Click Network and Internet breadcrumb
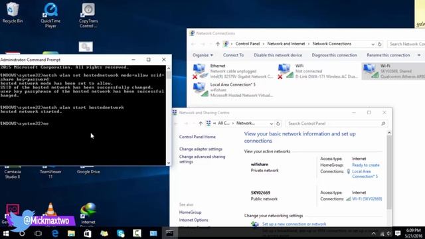This screenshot has height=239, width=425. (286, 44)
